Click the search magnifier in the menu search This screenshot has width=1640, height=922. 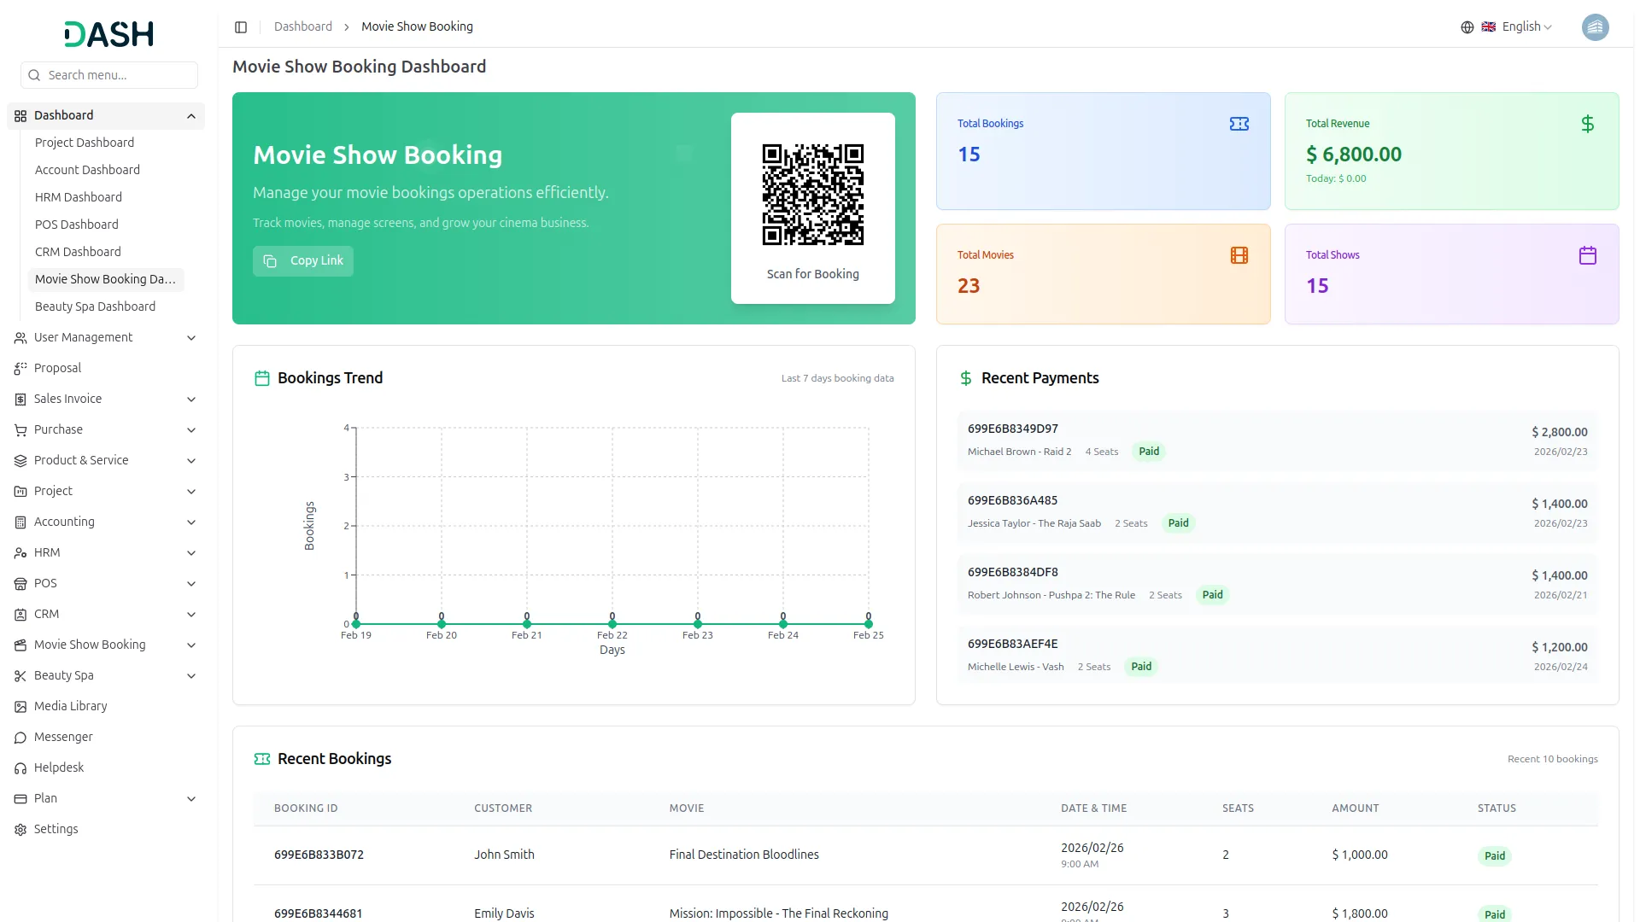(x=34, y=75)
